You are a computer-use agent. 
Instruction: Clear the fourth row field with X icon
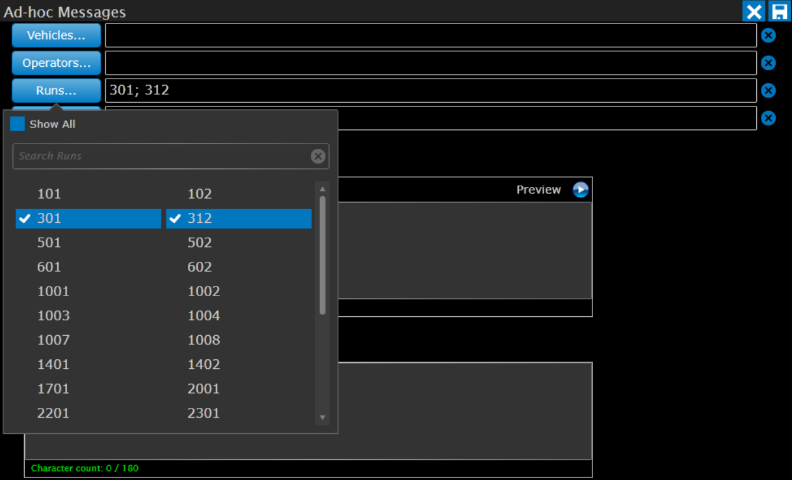click(x=768, y=118)
